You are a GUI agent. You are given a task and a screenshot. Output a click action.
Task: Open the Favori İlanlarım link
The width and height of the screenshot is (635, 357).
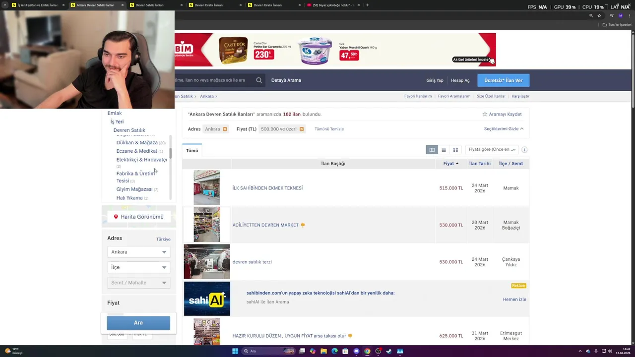(x=418, y=96)
